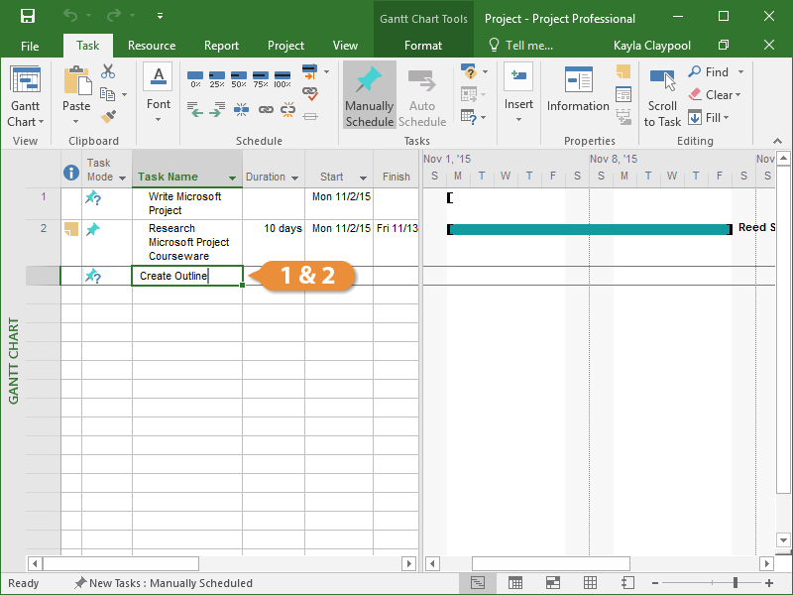Image resolution: width=793 pixels, height=595 pixels.
Task: Open the Resource ribbon tab
Action: point(152,46)
